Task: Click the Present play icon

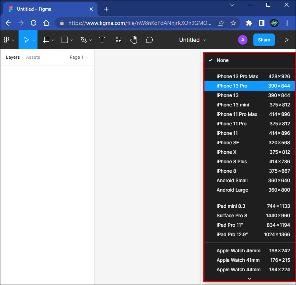Action: coord(287,40)
